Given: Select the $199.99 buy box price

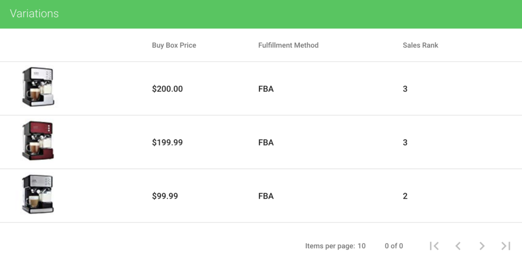Looking at the screenshot, I should point(167,142).
